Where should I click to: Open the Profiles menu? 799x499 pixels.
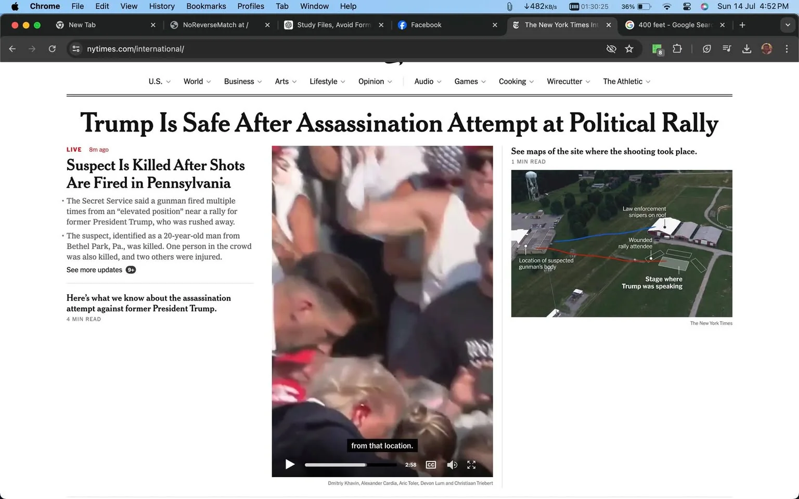pos(251,6)
